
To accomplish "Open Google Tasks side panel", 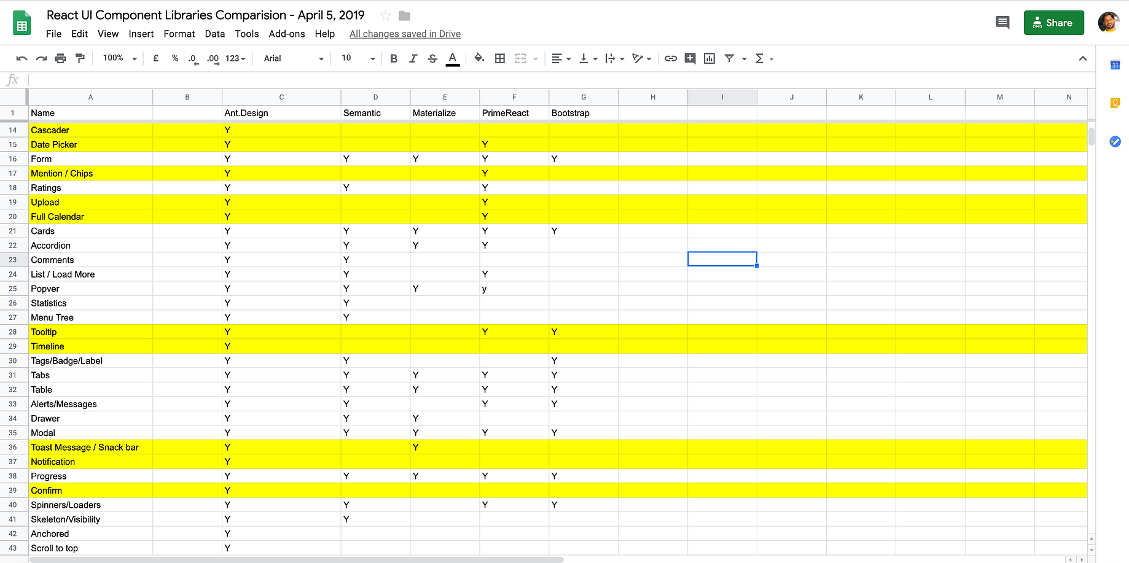I will coord(1115,142).
